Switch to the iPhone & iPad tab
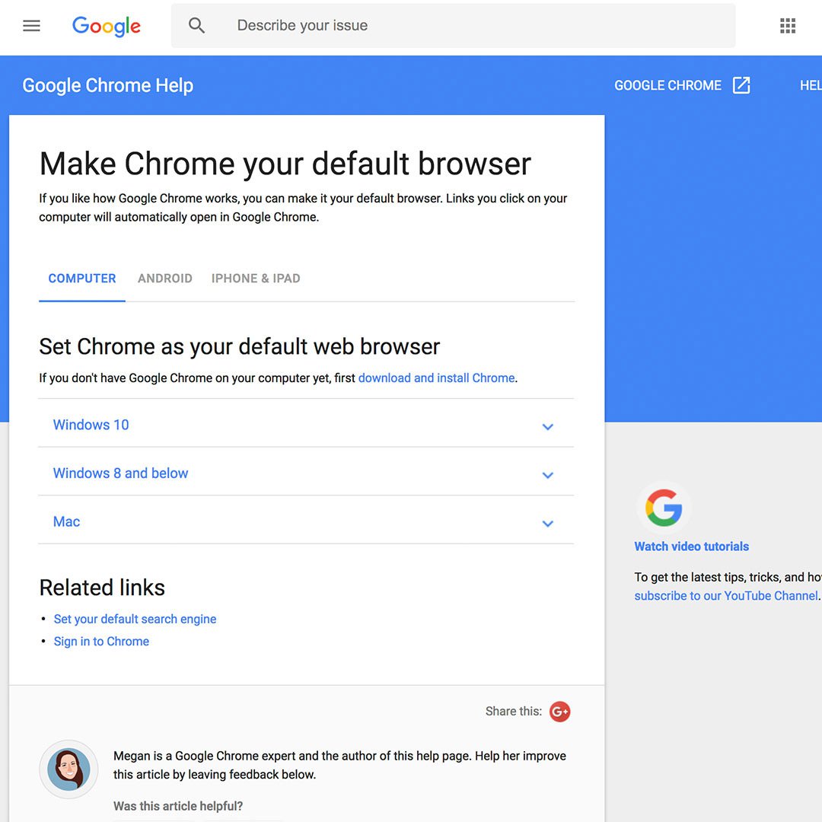Viewport: 822px width, 822px height. 255,279
